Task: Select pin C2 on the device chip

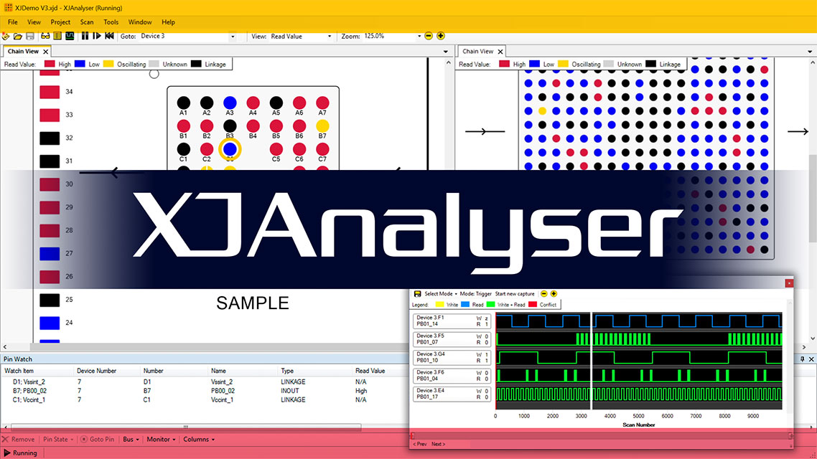Action: (x=207, y=149)
